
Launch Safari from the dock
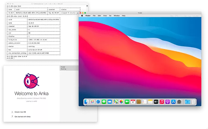[98, 102]
